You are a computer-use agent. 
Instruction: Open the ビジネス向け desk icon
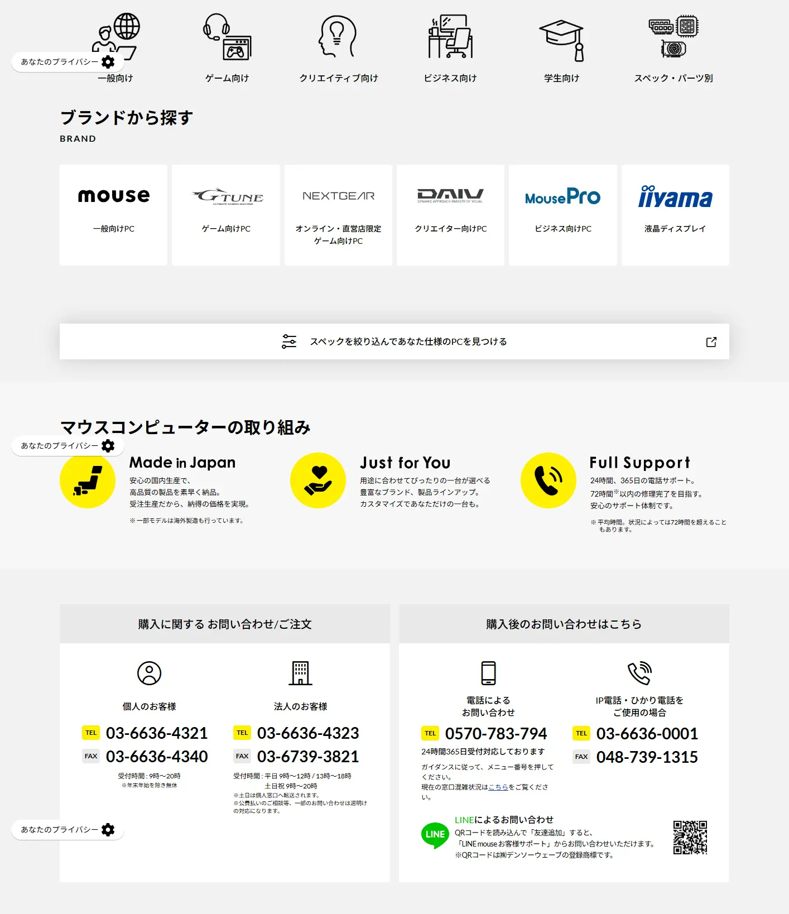(450, 36)
